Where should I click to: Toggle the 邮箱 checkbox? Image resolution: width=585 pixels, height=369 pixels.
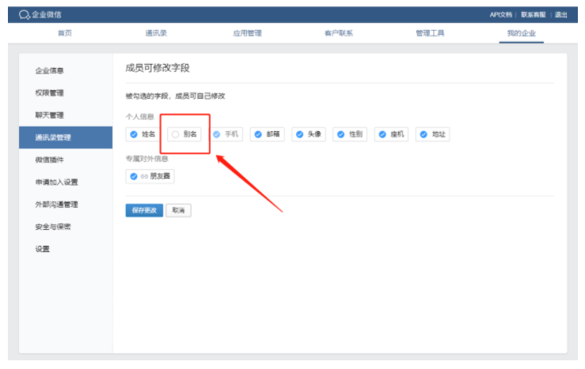point(258,134)
